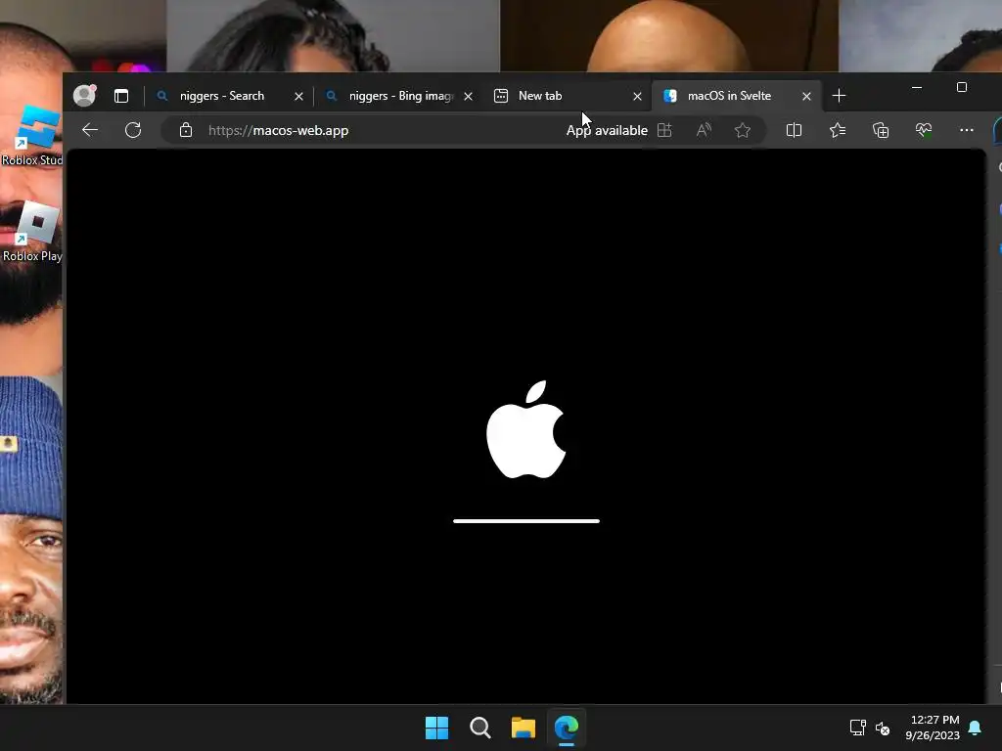This screenshot has height=751, width=1002.
Task: Open a new tab with plus button
Action: (x=839, y=96)
